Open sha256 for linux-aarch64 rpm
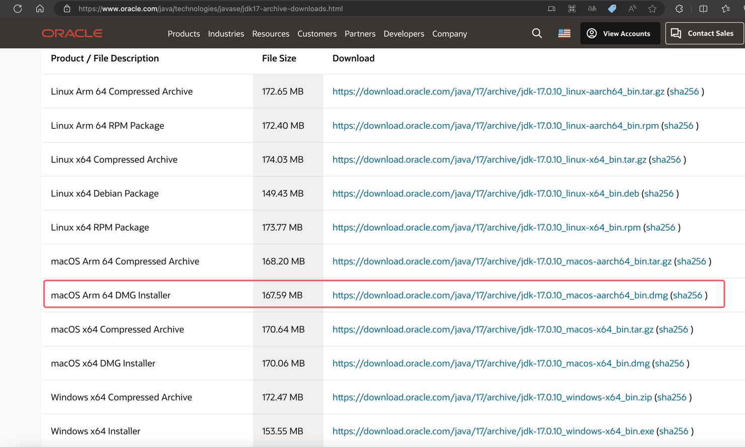 [679, 126]
